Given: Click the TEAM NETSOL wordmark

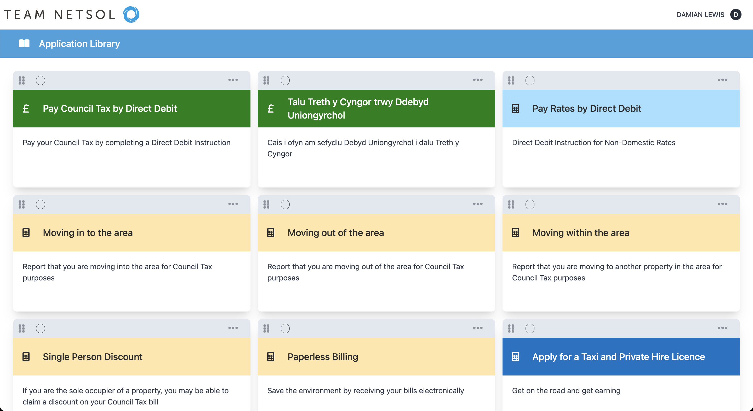Looking at the screenshot, I should 60,15.
